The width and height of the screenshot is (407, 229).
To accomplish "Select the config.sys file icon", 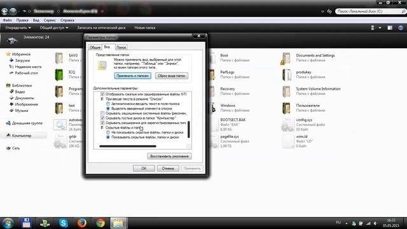I will [287, 125].
